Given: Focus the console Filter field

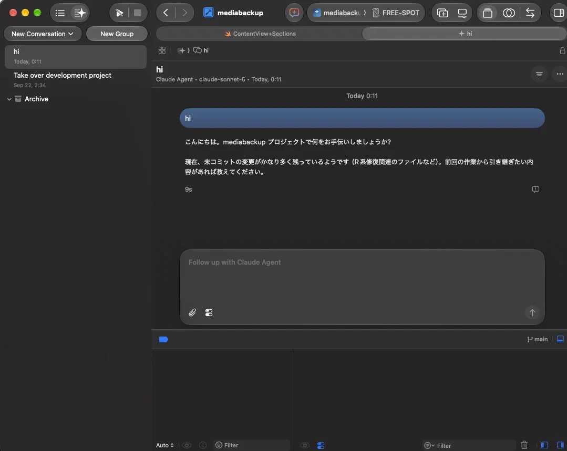Looking at the screenshot, I should click(469, 446).
